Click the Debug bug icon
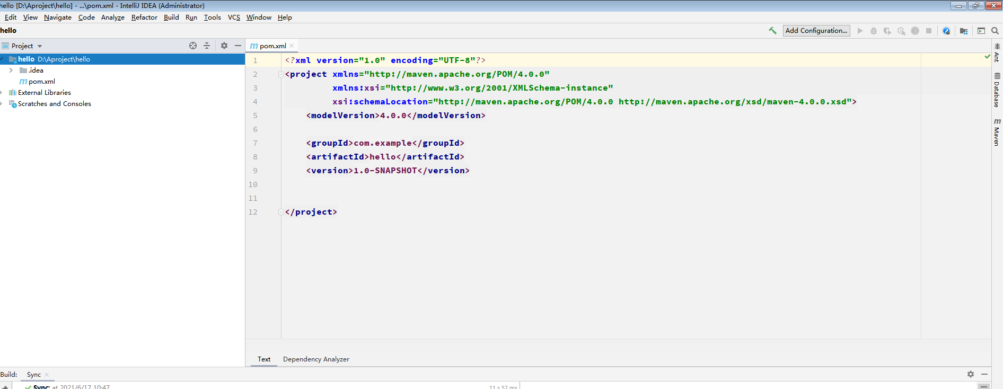The width and height of the screenshot is (1003, 389). pos(874,31)
